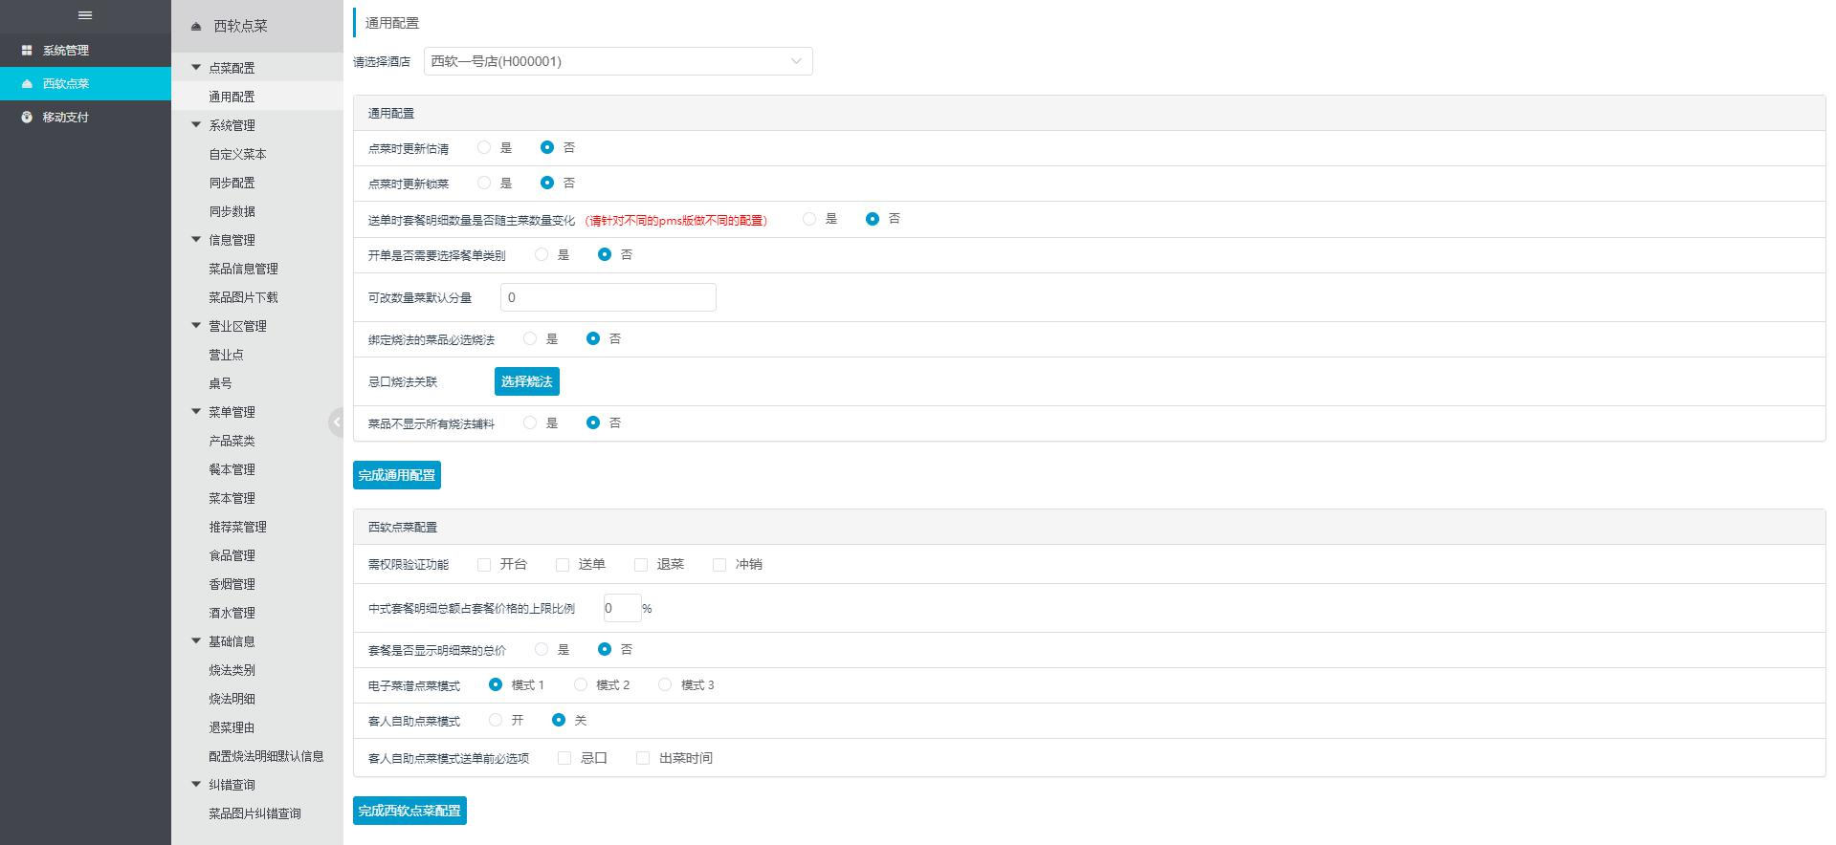Turn on 客人自助点菜模式 with 开
The width and height of the screenshot is (1836, 845).
pyautogui.click(x=496, y=720)
